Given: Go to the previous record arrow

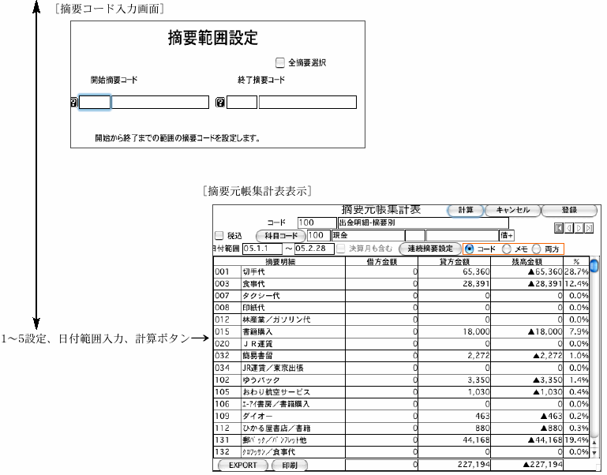Looking at the screenshot, I should (569, 228).
